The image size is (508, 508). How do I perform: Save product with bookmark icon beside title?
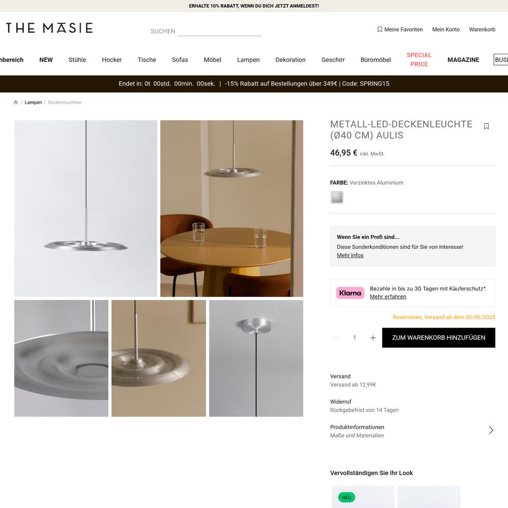[486, 126]
